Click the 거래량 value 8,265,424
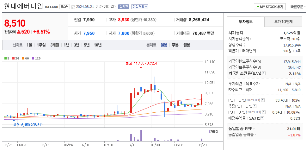 [199, 20]
